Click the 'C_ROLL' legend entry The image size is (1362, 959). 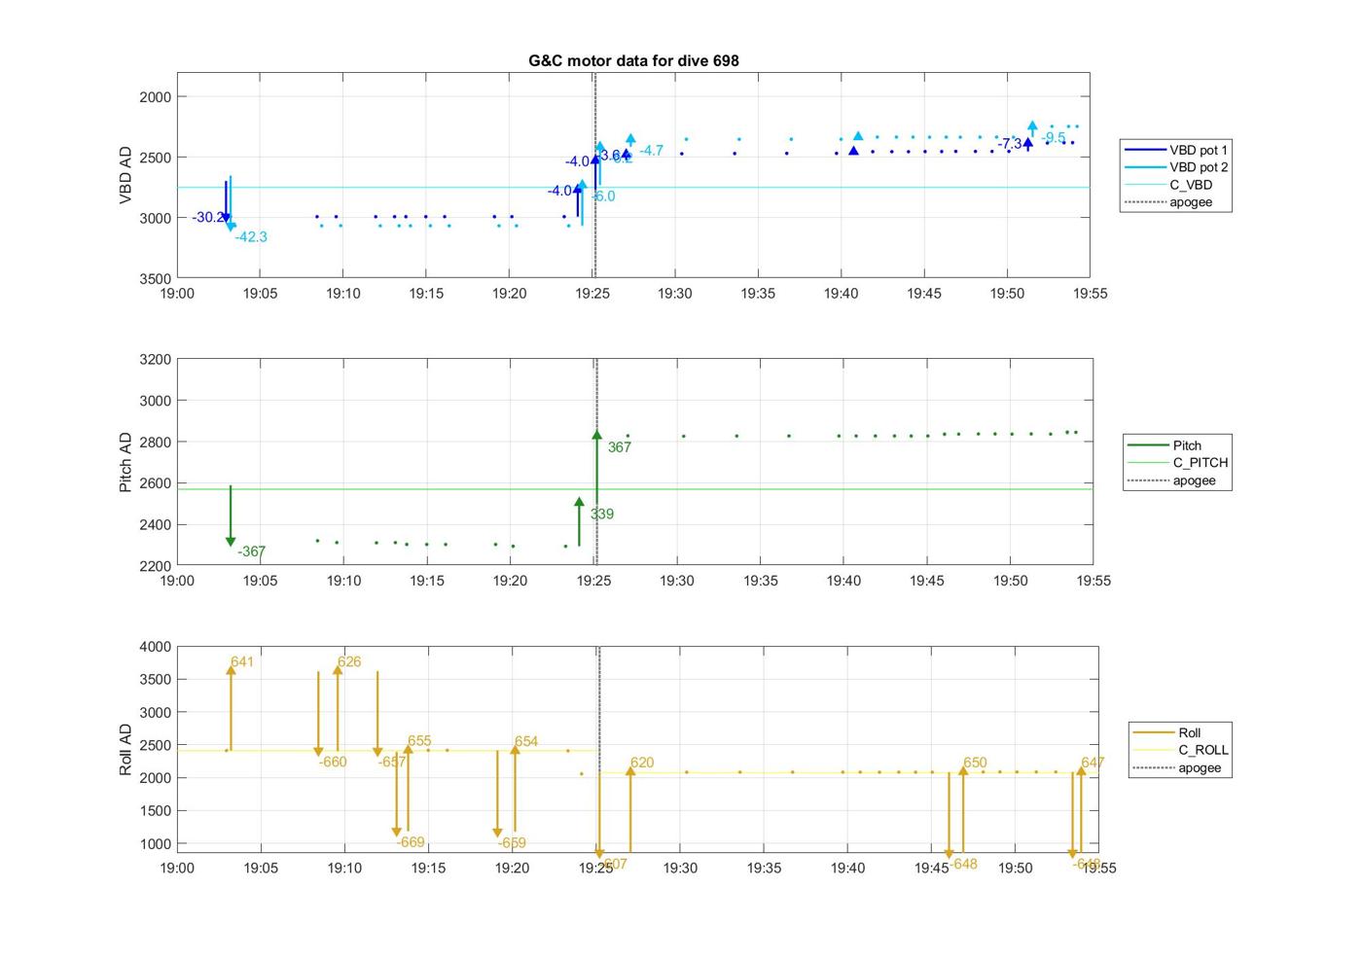coord(1181,750)
